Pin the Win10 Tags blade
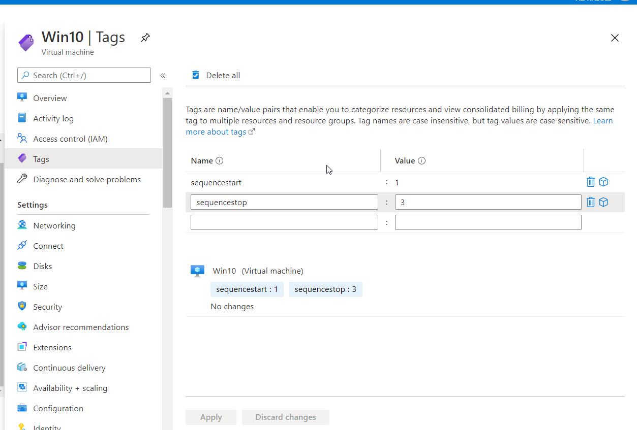Screen dimensions: 637x430 pyautogui.click(x=145, y=38)
